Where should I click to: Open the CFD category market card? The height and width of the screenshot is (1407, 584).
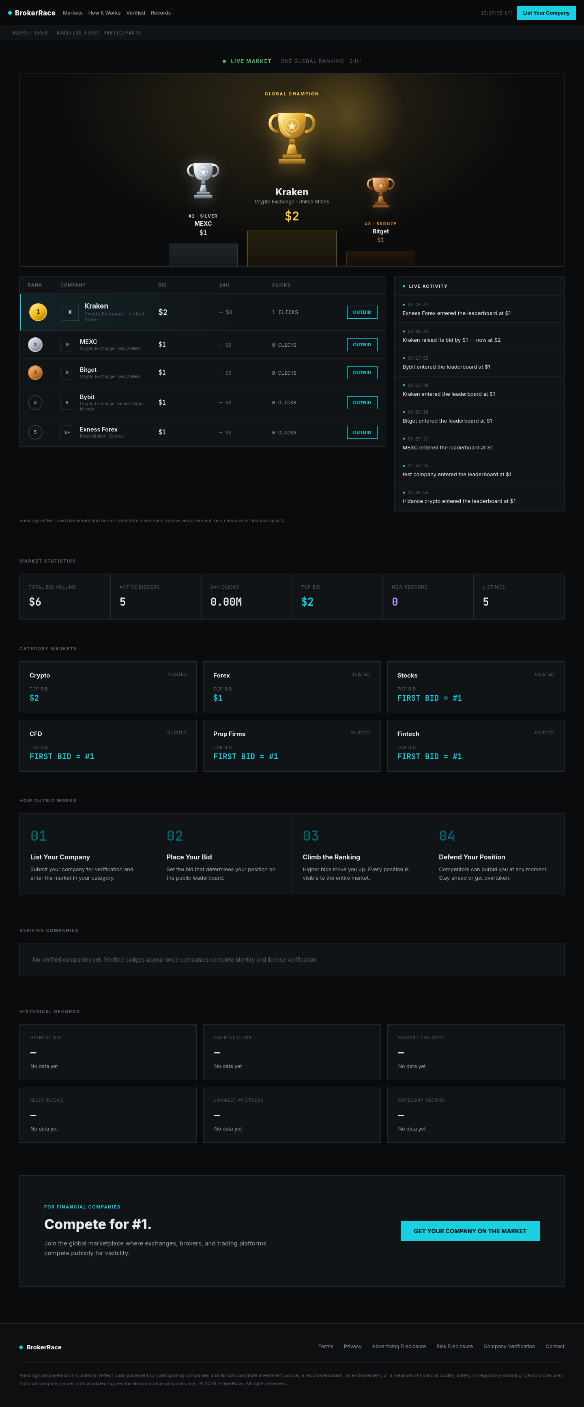coord(108,746)
